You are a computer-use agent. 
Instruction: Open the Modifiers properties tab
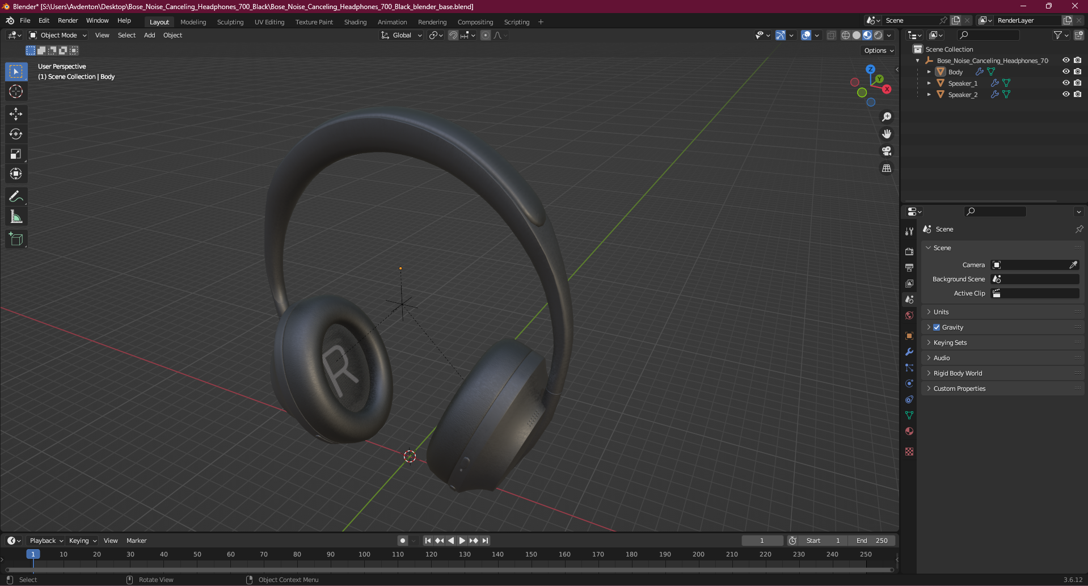point(909,352)
